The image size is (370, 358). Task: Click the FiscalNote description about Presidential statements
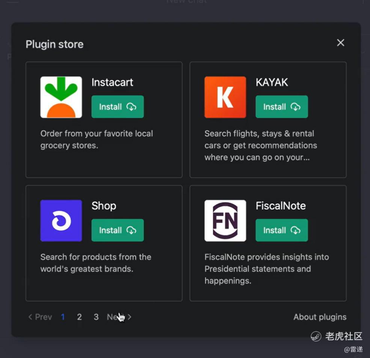[267, 269]
